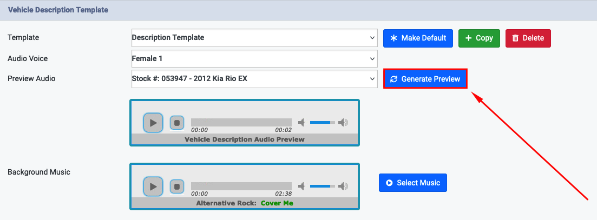The image size is (597, 220).
Task: Play the Vehicle Description Audio Preview
Action: [x=153, y=123]
